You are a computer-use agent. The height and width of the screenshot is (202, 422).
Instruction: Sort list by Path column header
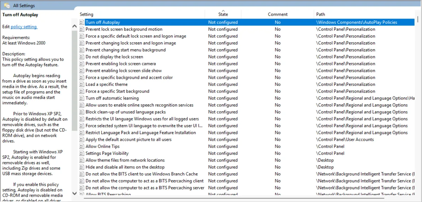[364, 14]
